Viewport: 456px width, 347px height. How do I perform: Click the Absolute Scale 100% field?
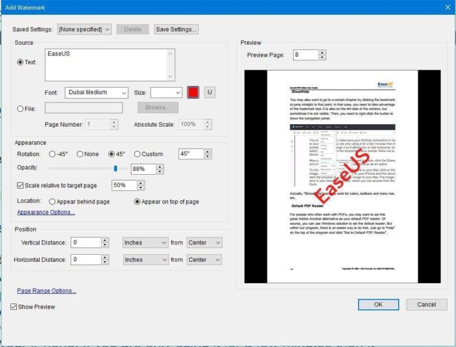coord(192,125)
